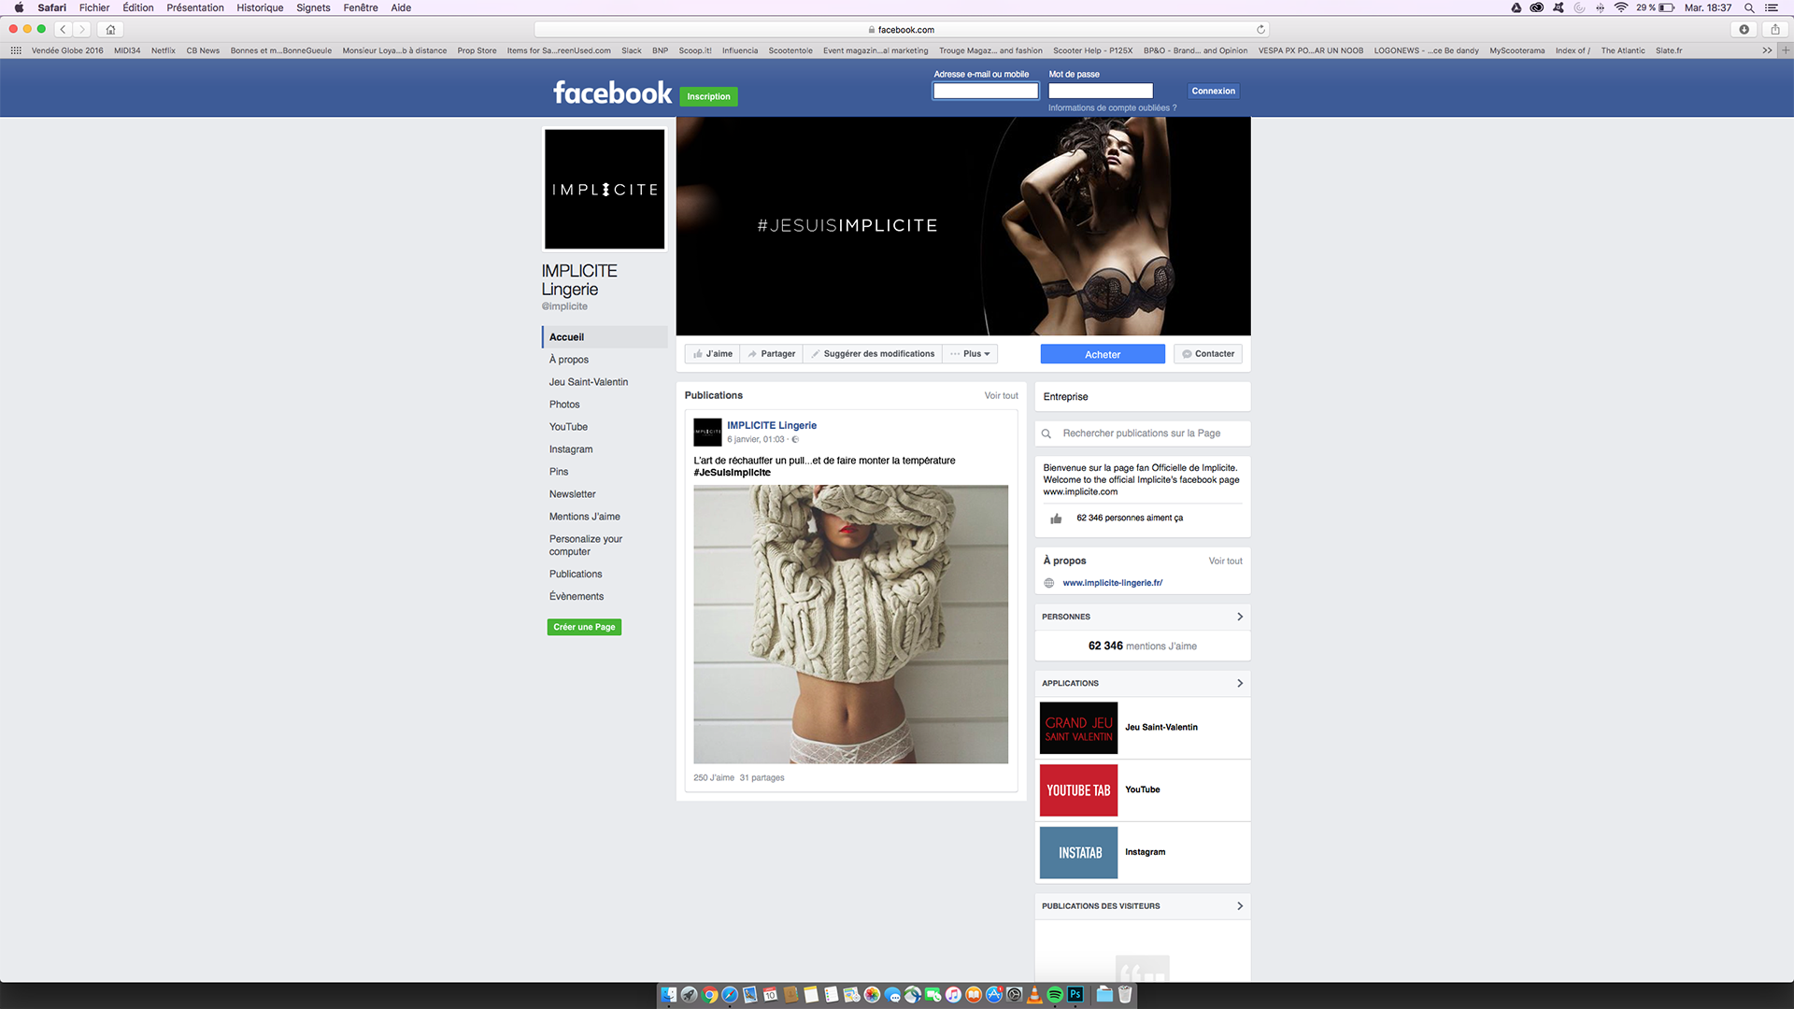
Task: Open www.implicite-lingerie.fr link
Action: coord(1112,583)
